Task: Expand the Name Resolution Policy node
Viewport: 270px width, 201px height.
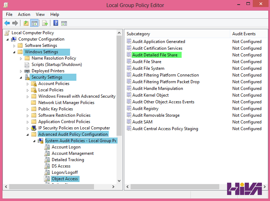Action: tap(21, 59)
